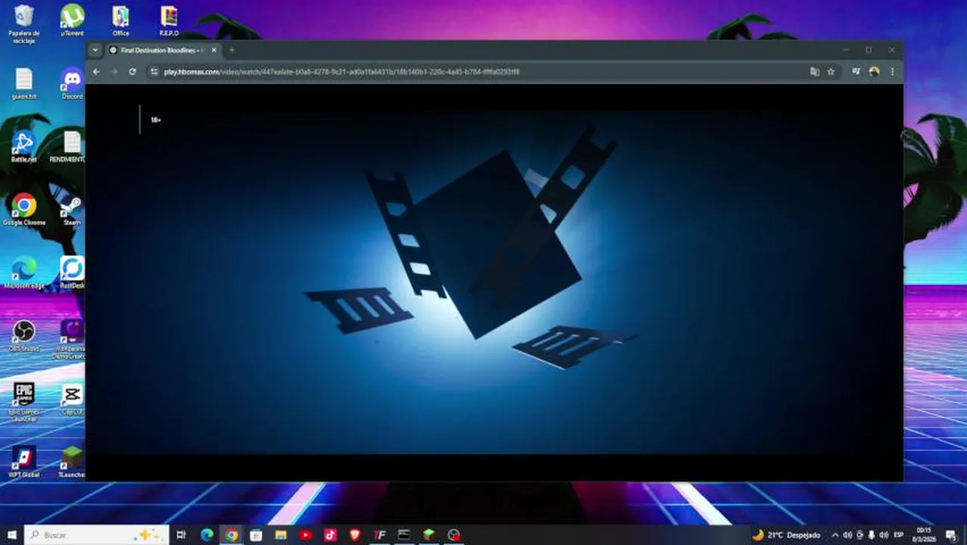This screenshot has height=545, width=967.
Task: Launch Microsoft Edge desktop shortcut
Action: 24,273
